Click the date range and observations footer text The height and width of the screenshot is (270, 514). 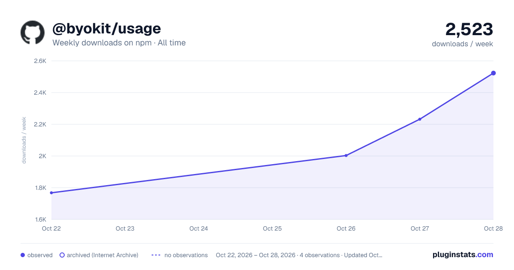click(x=299, y=255)
